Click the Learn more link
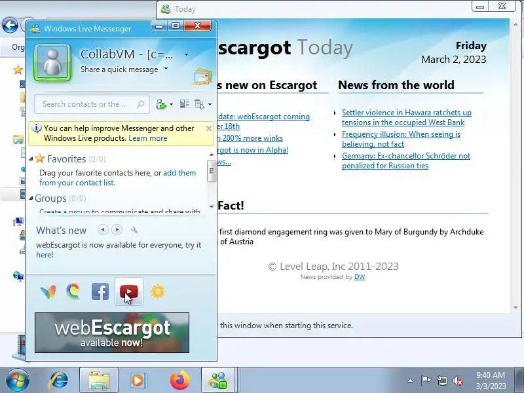Viewport: 524px width, 393px height. click(148, 138)
